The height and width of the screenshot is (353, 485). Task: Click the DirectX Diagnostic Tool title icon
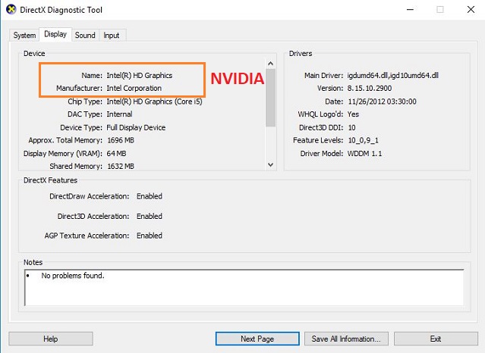(x=11, y=10)
